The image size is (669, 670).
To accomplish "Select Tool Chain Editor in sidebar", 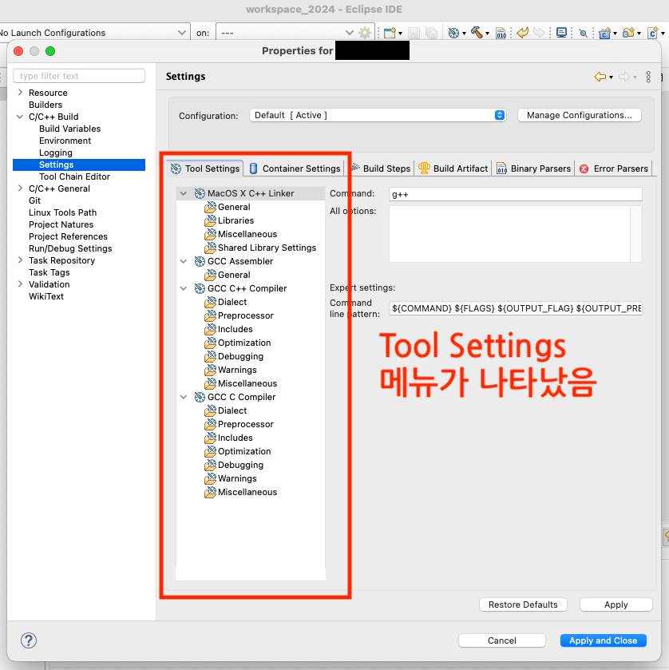I will click(74, 176).
